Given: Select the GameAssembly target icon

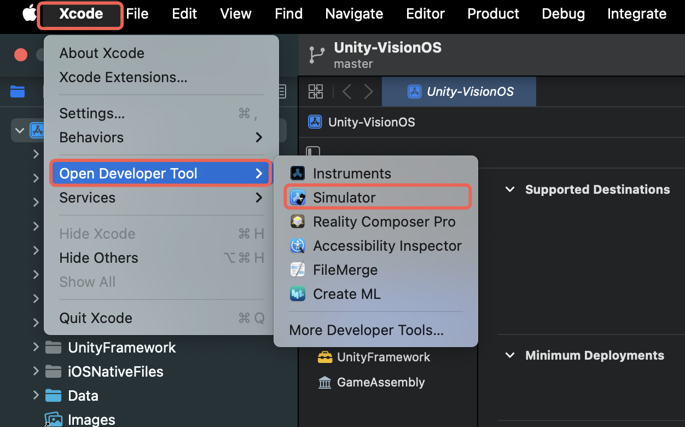Looking at the screenshot, I should pyautogui.click(x=325, y=383).
